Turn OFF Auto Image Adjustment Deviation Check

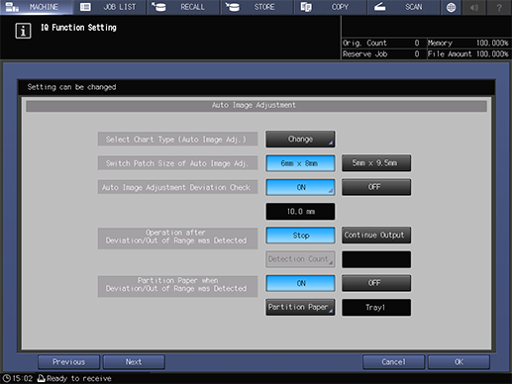click(x=376, y=187)
